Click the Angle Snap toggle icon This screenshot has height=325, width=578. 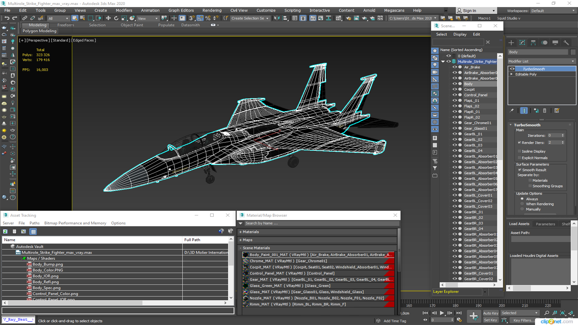pos(200,18)
